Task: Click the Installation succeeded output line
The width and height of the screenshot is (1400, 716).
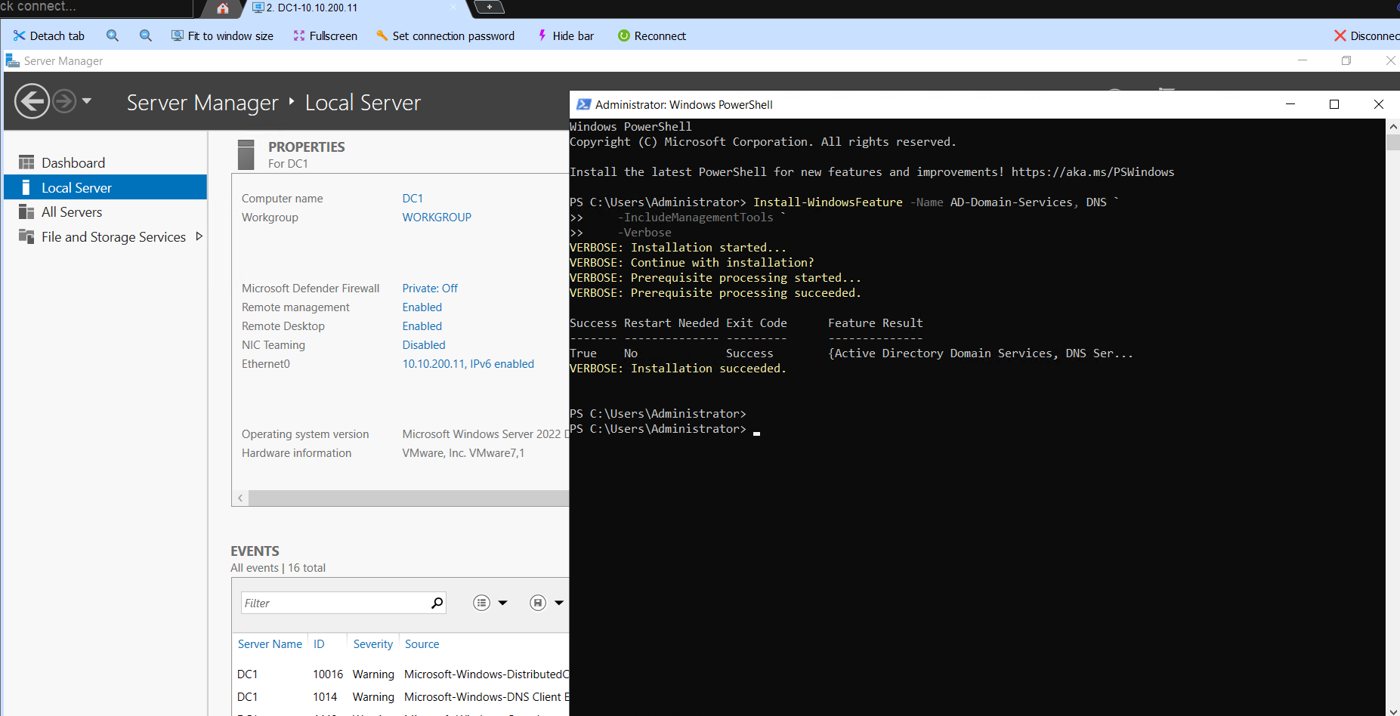Action: click(678, 369)
